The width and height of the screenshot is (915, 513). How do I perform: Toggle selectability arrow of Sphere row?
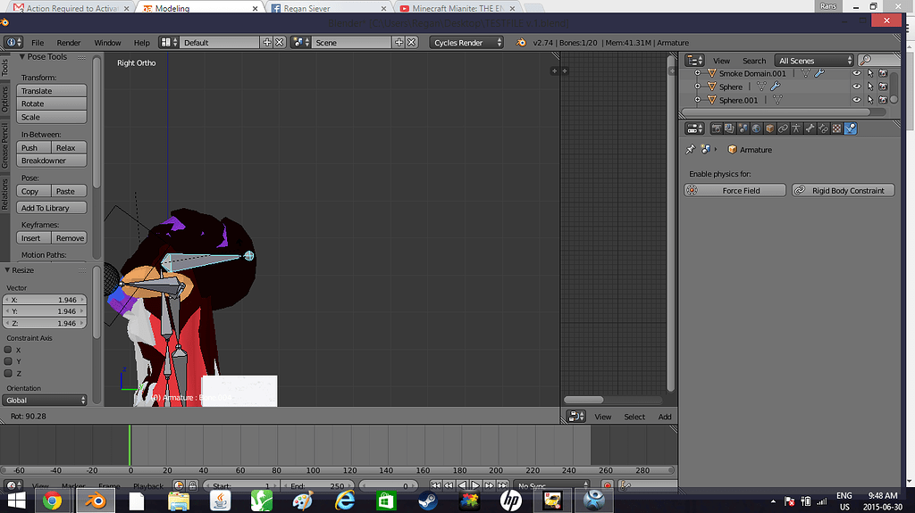870,87
